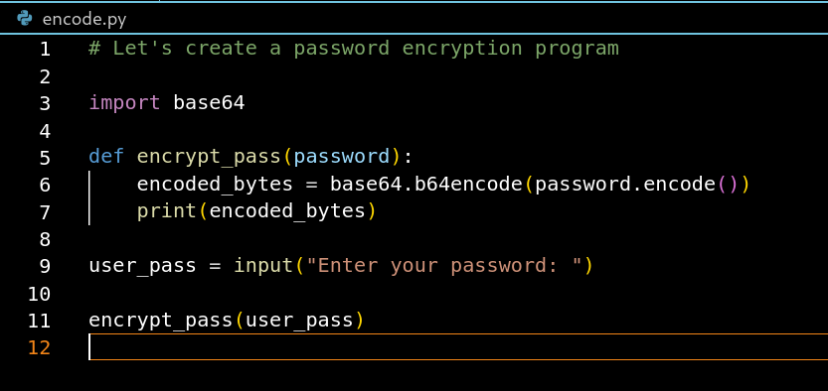Click the print call on line 7
The height and width of the screenshot is (391, 828).
[167, 211]
